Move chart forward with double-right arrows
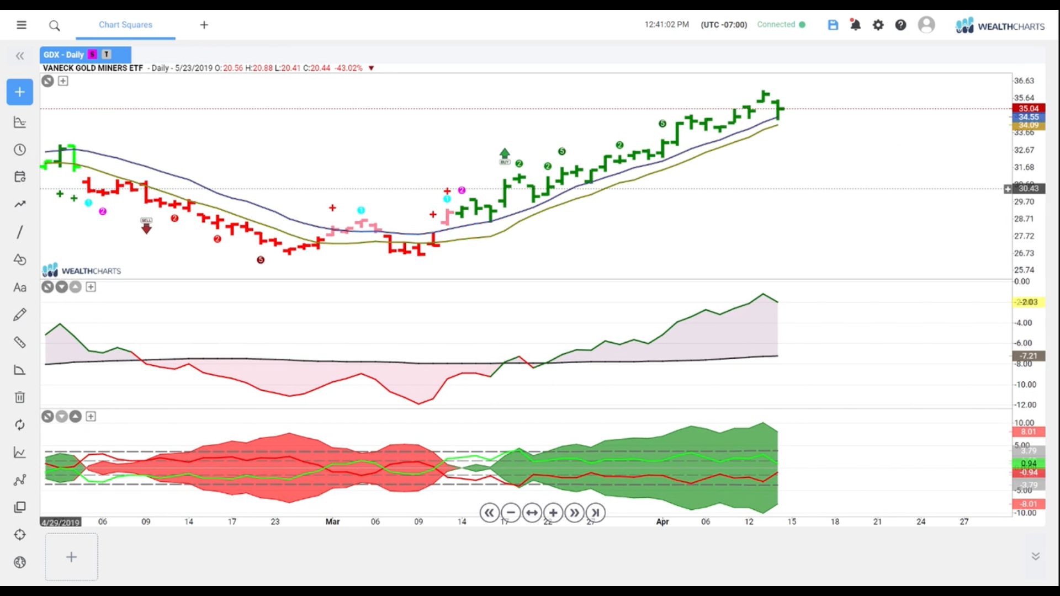This screenshot has height=596, width=1060. 574,513
